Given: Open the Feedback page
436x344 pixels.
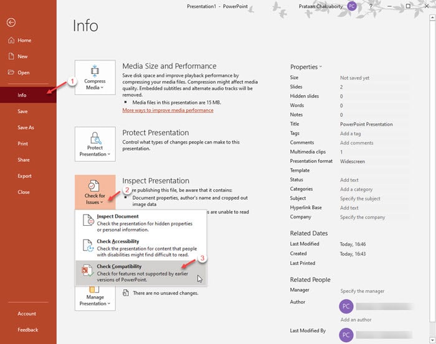Looking at the screenshot, I should coord(28,330).
